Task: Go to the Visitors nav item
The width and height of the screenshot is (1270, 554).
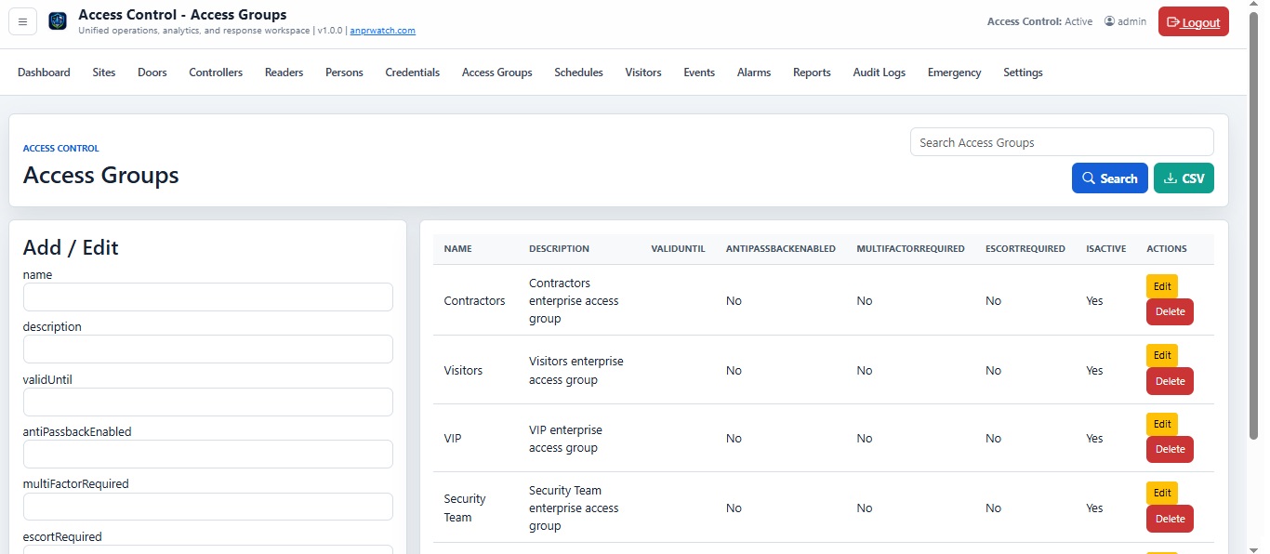Action: (x=643, y=73)
